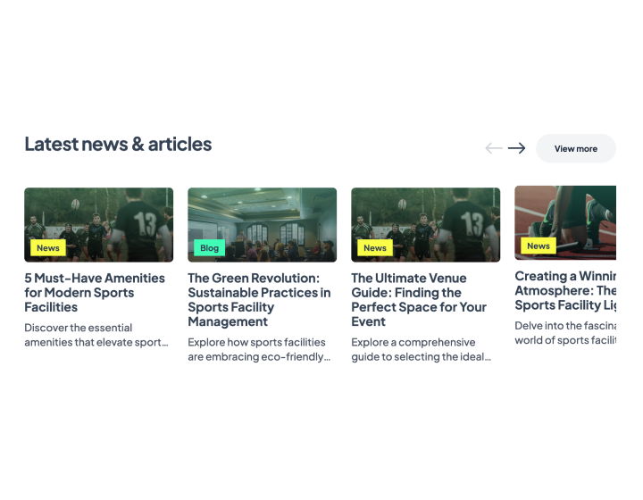Open the running track article thumbnail
The image size is (643, 500).
[x=565, y=222]
